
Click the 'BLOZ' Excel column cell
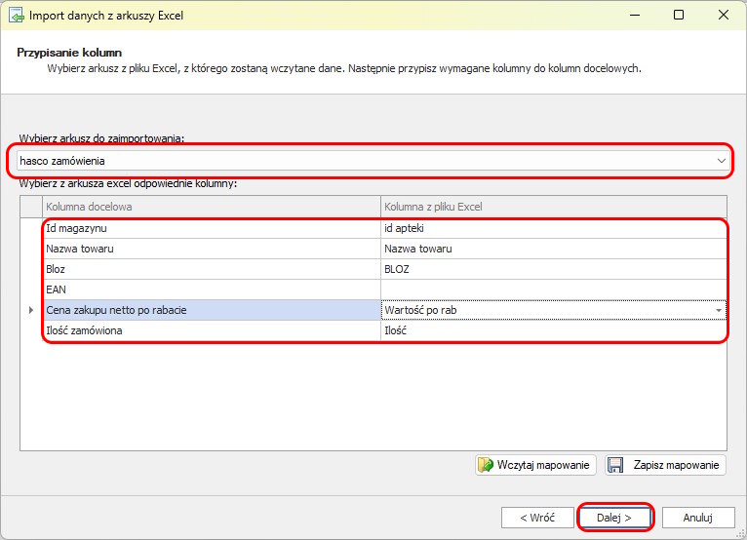click(552, 269)
